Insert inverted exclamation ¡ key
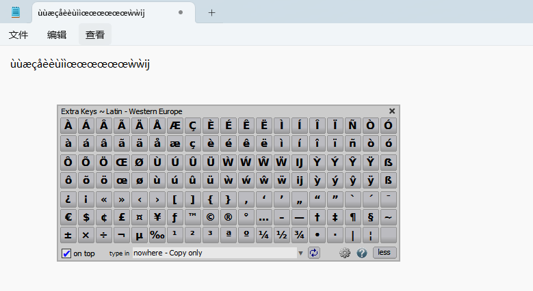Screen dimensions: 533x291 [x=86, y=199]
